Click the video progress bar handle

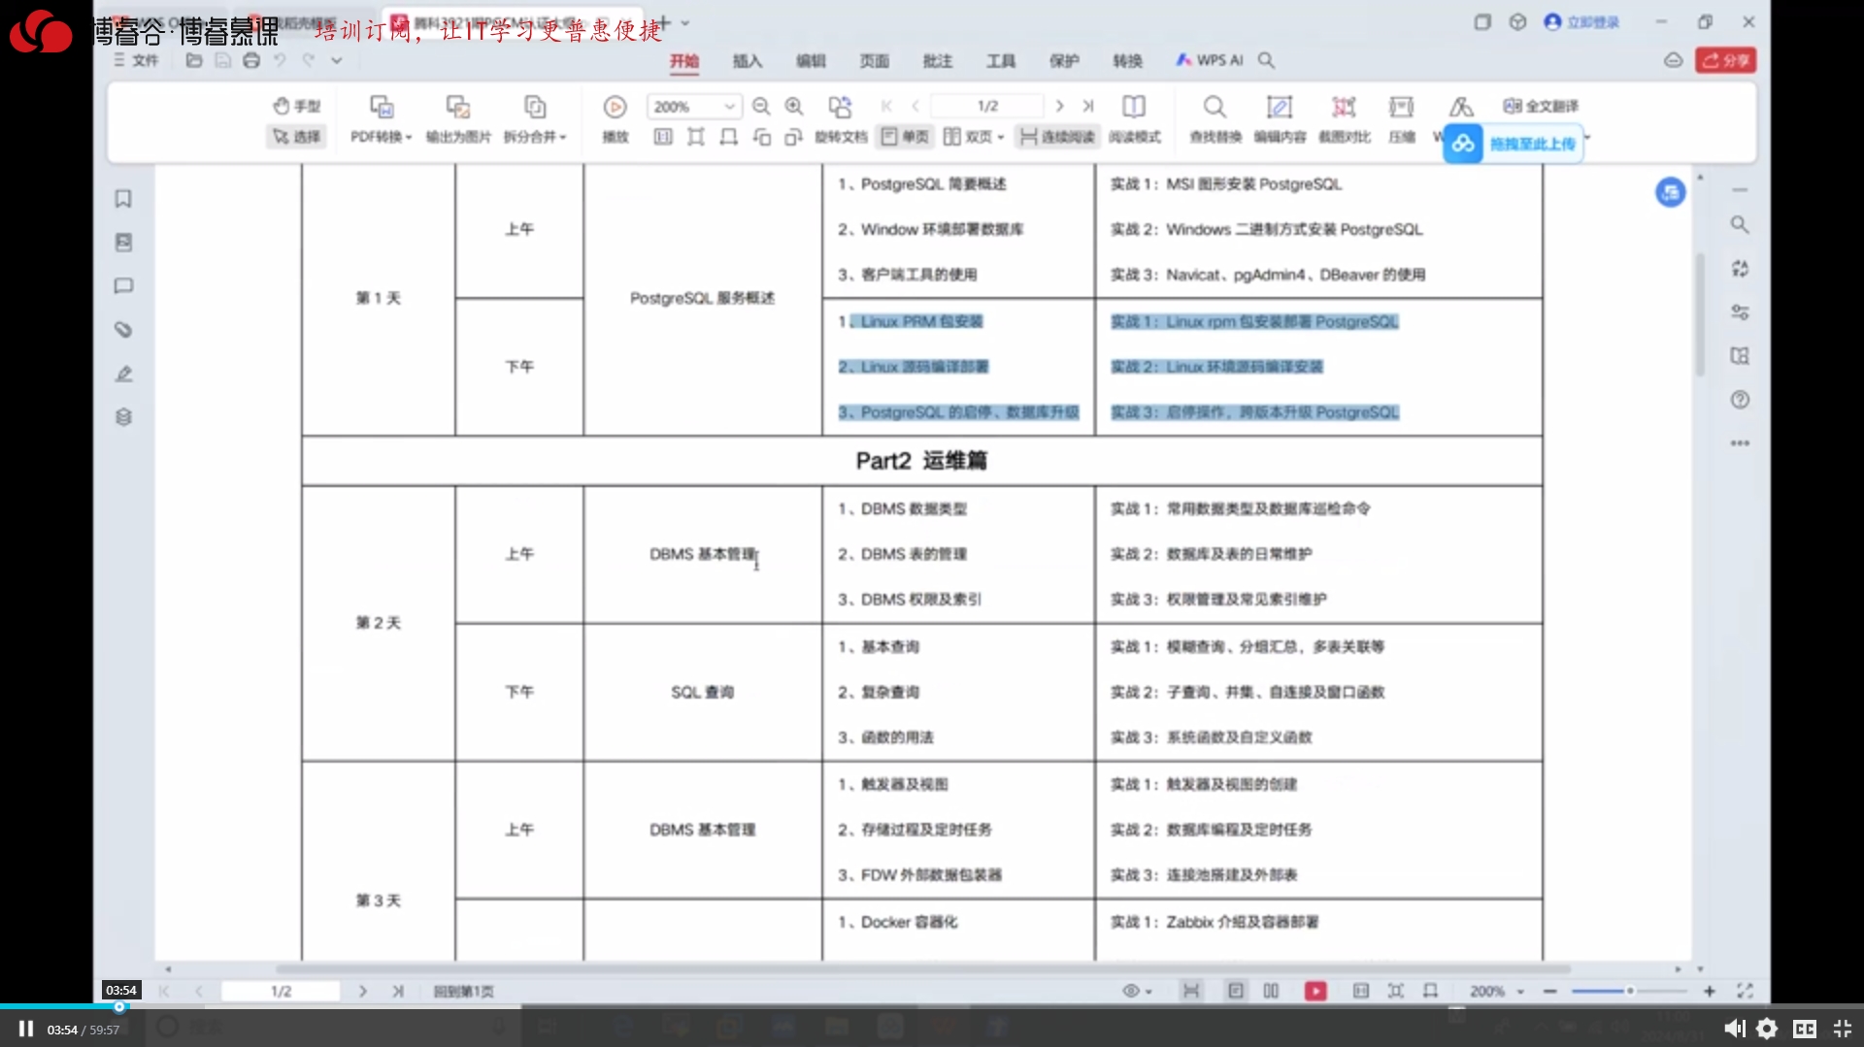[x=119, y=1007]
